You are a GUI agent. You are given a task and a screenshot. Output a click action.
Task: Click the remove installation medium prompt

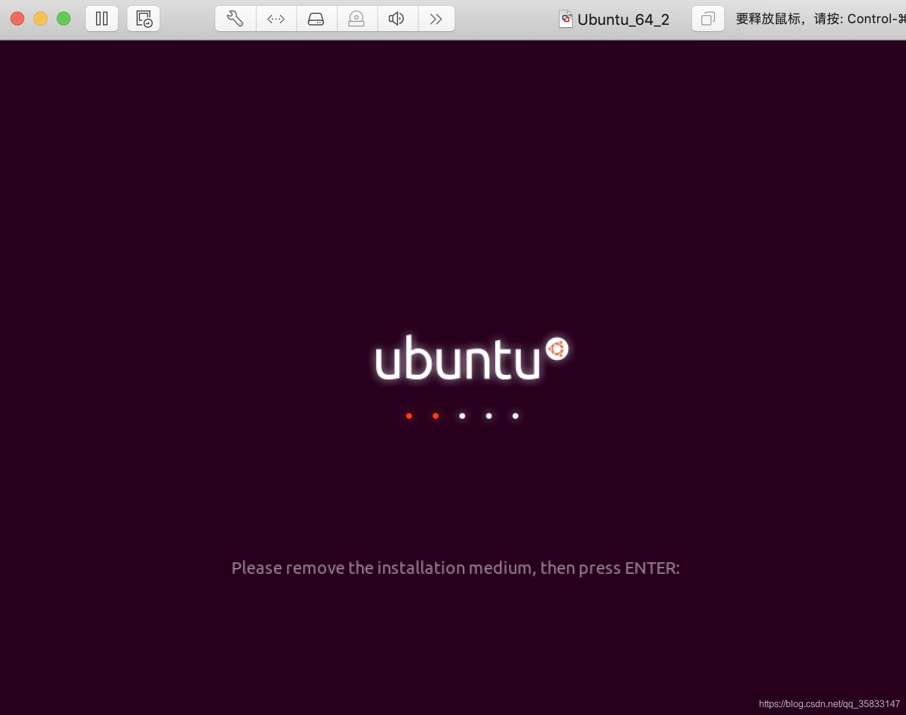tap(455, 568)
